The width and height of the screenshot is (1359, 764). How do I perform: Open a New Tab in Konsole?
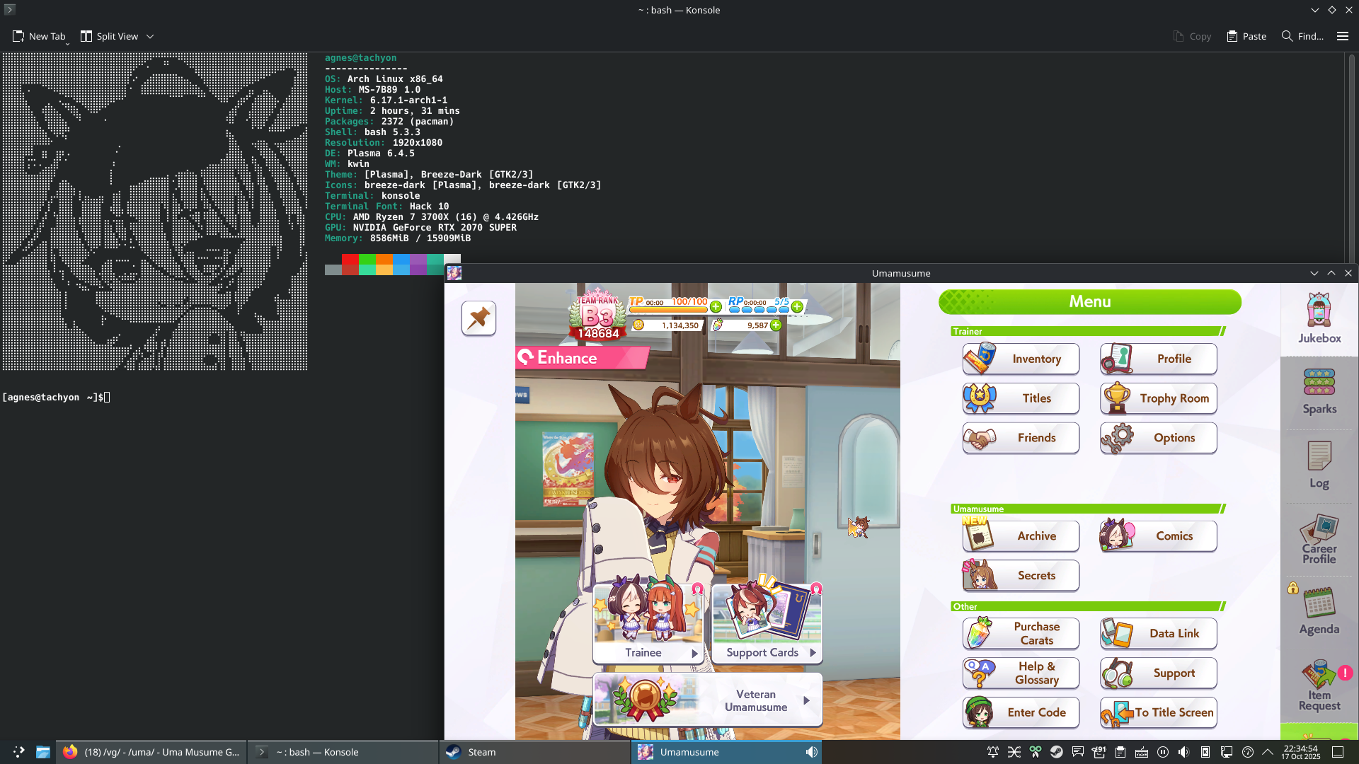tap(39, 36)
